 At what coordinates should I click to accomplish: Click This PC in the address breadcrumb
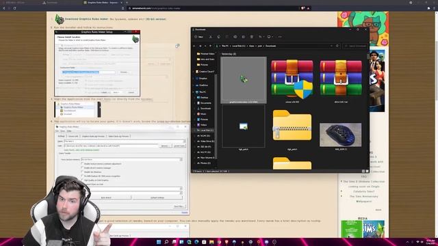[x=225, y=46]
